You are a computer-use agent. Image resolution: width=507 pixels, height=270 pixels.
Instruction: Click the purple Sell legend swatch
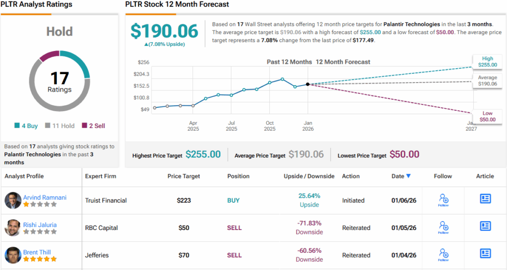85,126
